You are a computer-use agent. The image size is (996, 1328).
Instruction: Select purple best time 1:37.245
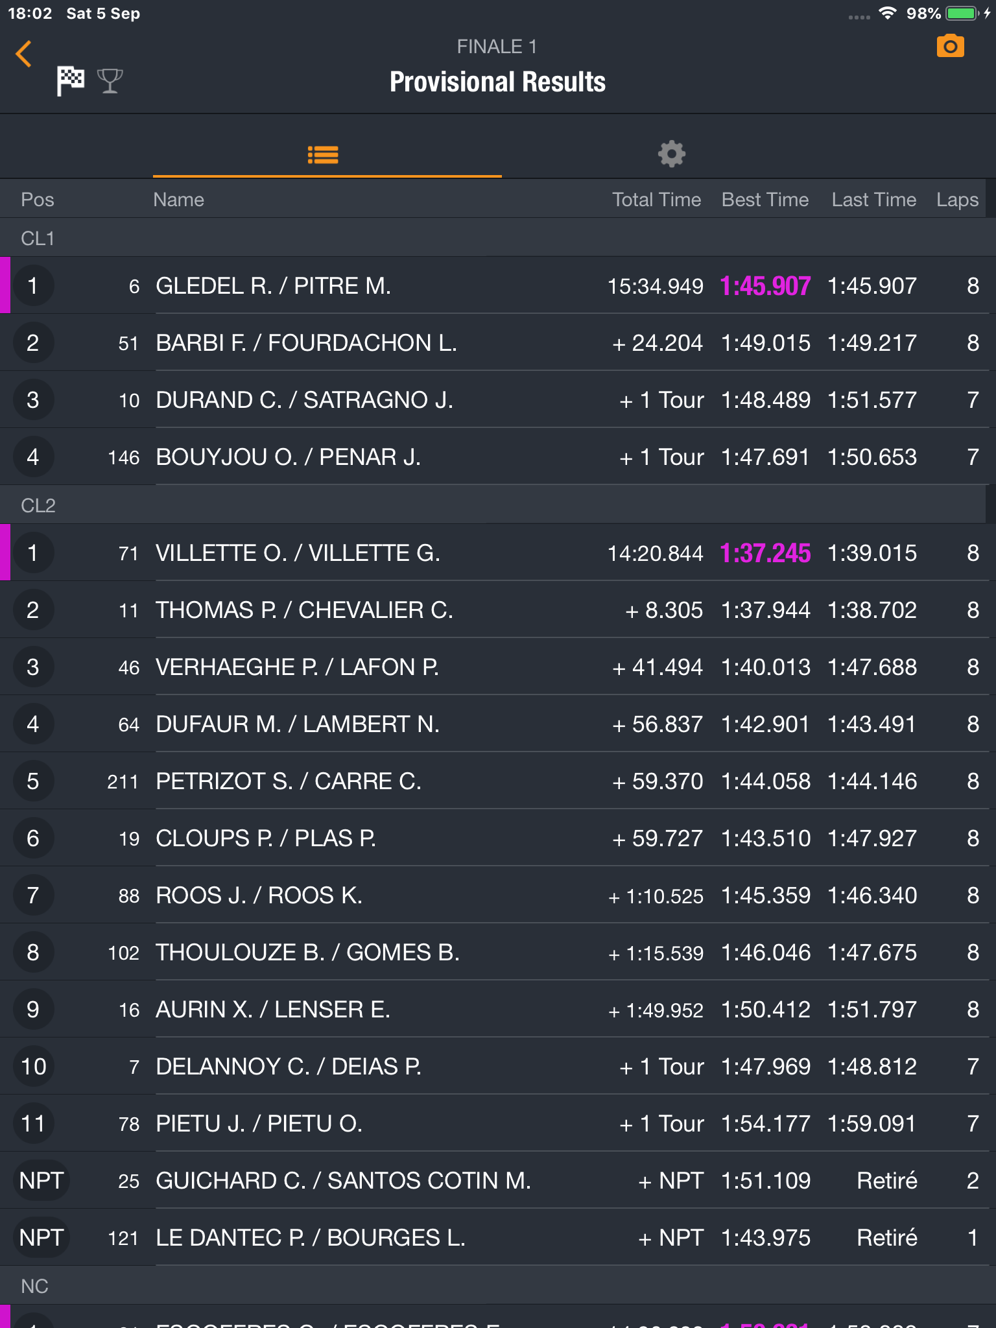(765, 553)
